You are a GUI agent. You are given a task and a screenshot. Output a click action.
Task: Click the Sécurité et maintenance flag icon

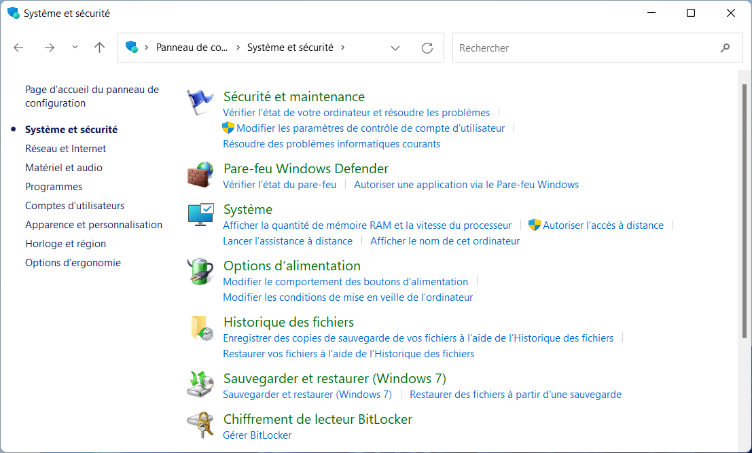pyautogui.click(x=200, y=102)
